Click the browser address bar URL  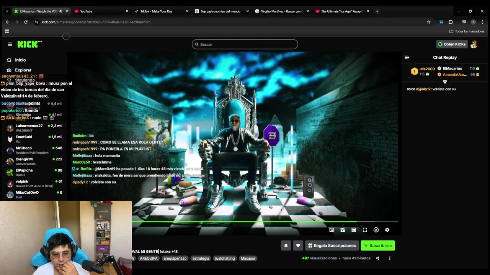coord(96,22)
